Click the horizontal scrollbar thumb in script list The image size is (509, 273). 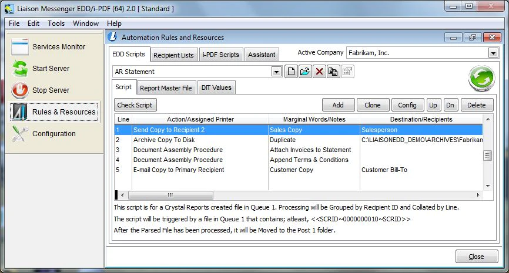click(171, 195)
